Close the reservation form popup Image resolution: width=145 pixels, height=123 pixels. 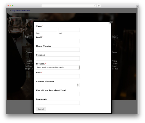point(111,22)
